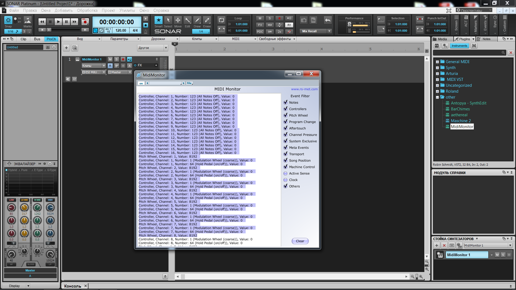Collapse the other plugin folder
Screen dimensions: 516x290
tap(437, 97)
